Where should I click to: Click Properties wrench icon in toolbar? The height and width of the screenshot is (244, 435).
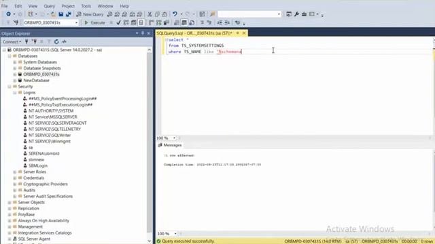[x=296, y=14]
